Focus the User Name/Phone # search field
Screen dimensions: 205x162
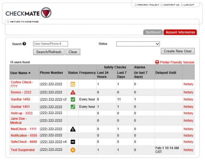coord(50,44)
